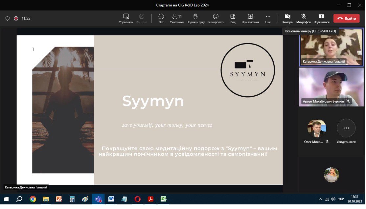The width and height of the screenshot is (366, 209).
Task: Unmute the microphone (Микрофон)
Action: coord(304,18)
